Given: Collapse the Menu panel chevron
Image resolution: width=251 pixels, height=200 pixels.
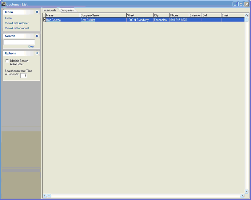Looking at the screenshot, I should point(37,12).
